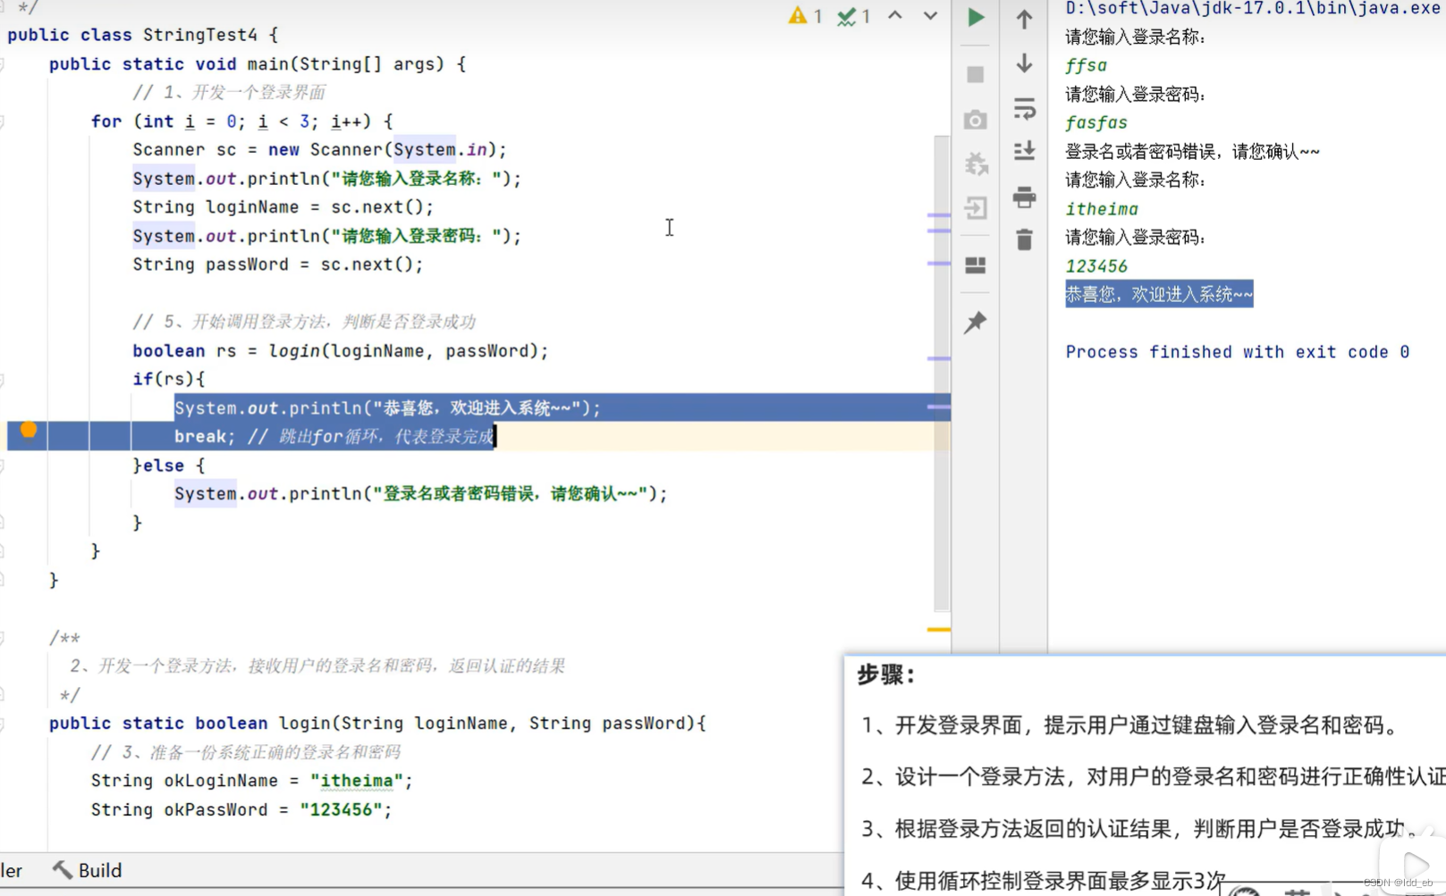Click the comment 开始调用登录方法
The height and width of the screenshot is (896, 1446).
point(304,322)
